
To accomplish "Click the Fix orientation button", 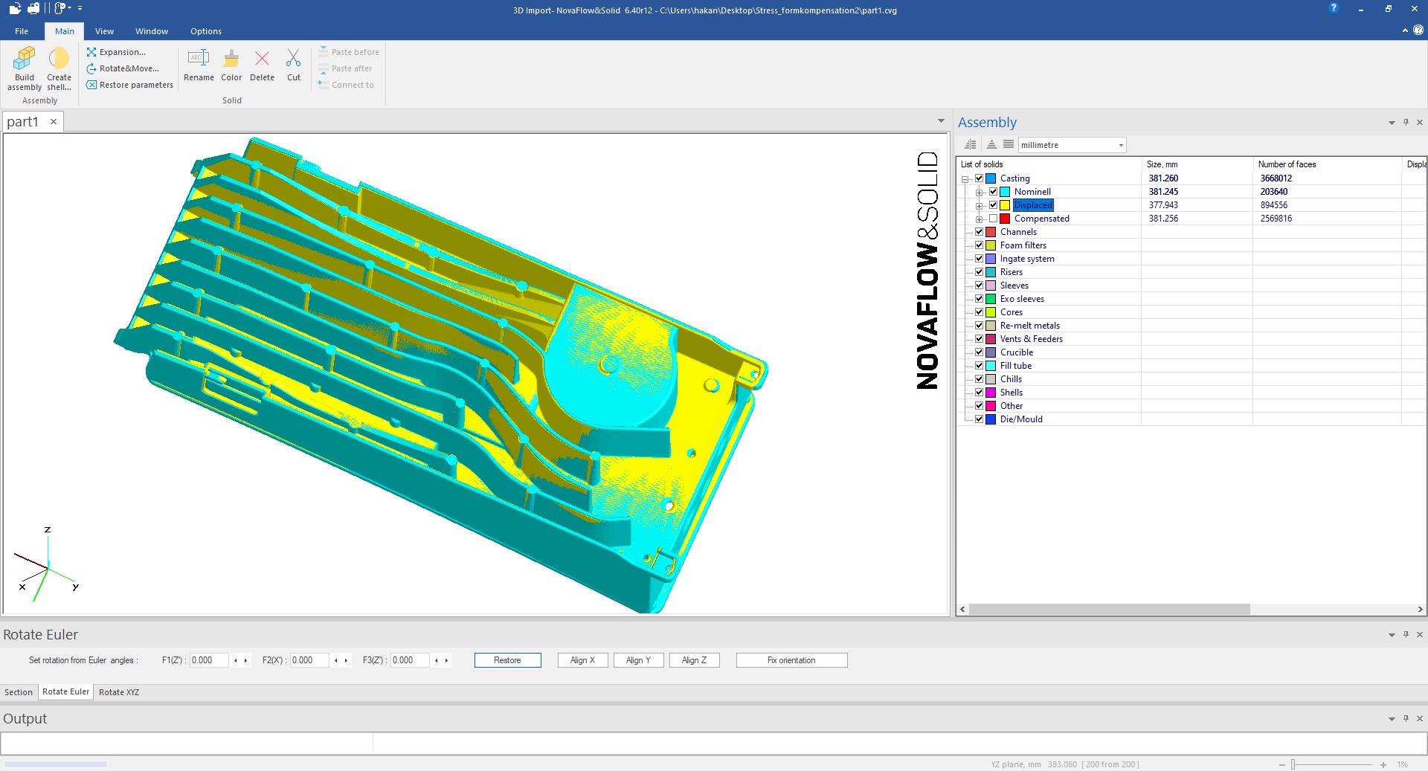I will click(x=791, y=660).
